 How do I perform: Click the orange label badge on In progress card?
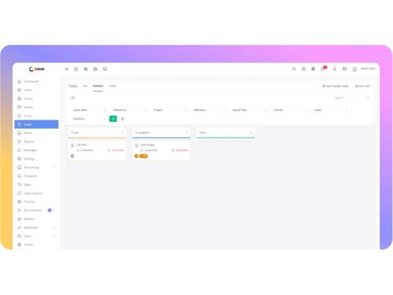[x=144, y=156]
